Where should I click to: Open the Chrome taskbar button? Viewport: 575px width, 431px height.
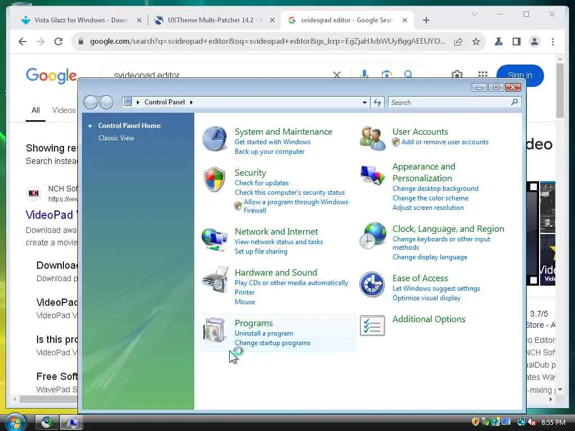tap(47, 423)
